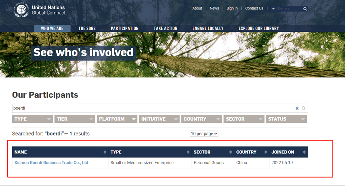
Task: Open the PARTICIPATION menu
Action: click(x=124, y=28)
